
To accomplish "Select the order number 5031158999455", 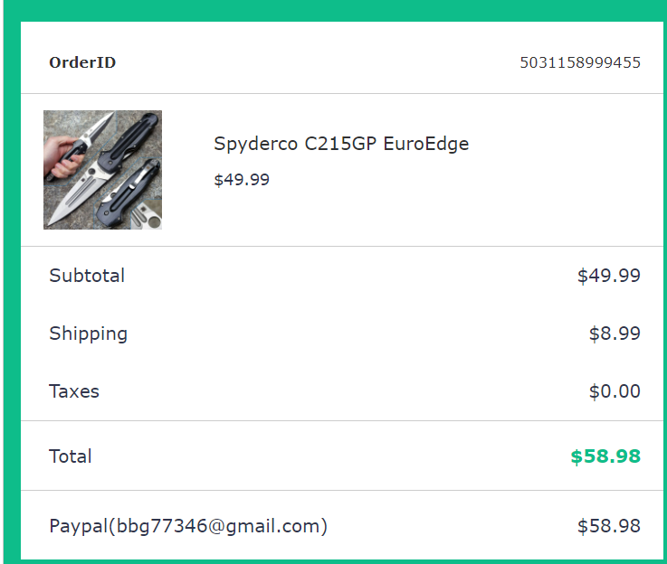I will click(x=580, y=62).
